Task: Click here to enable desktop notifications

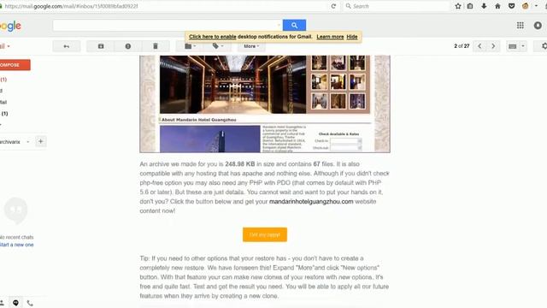Action: click(x=213, y=37)
